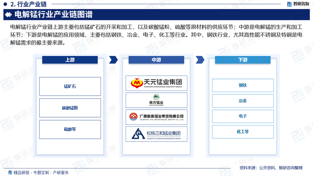This screenshot has height=176, width=313.
Task: Click the paragraph line starting 电解锰行业产业链上游
Action: [156, 27]
